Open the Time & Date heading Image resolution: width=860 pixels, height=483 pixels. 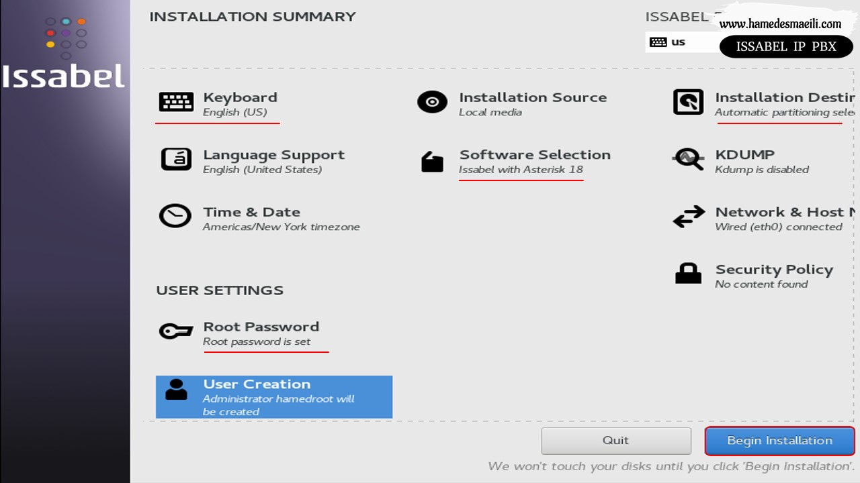(x=251, y=213)
